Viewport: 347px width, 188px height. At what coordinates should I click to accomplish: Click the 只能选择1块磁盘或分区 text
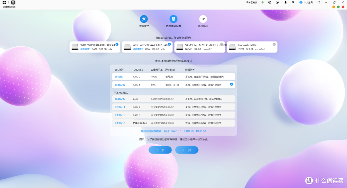163,99
